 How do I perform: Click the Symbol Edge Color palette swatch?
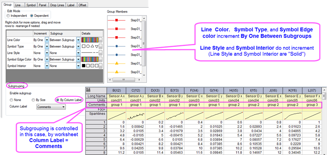pyautogui.click(x=90, y=59)
